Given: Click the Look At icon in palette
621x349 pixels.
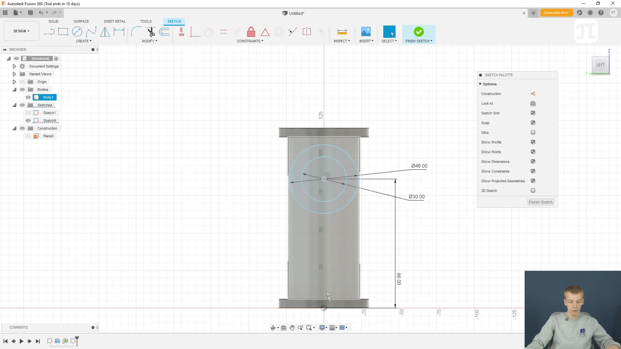Looking at the screenshot, I should coord(533,103).
